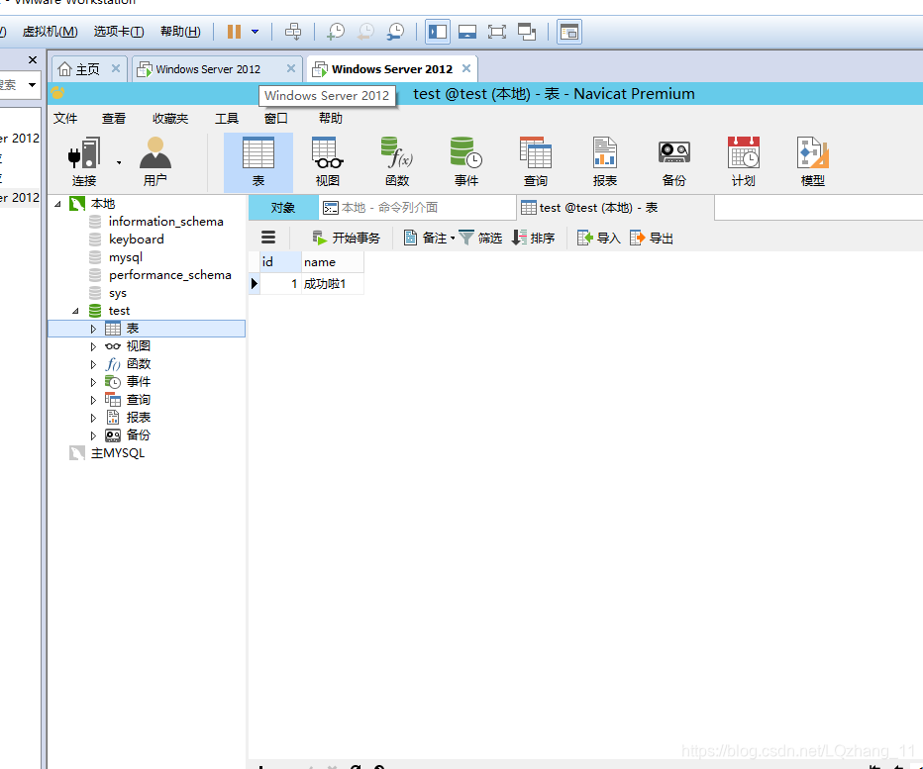Select the Schedule (计划) toolbar icon
The width and height of the screenshot is (923, 769).
coord(744,161)
